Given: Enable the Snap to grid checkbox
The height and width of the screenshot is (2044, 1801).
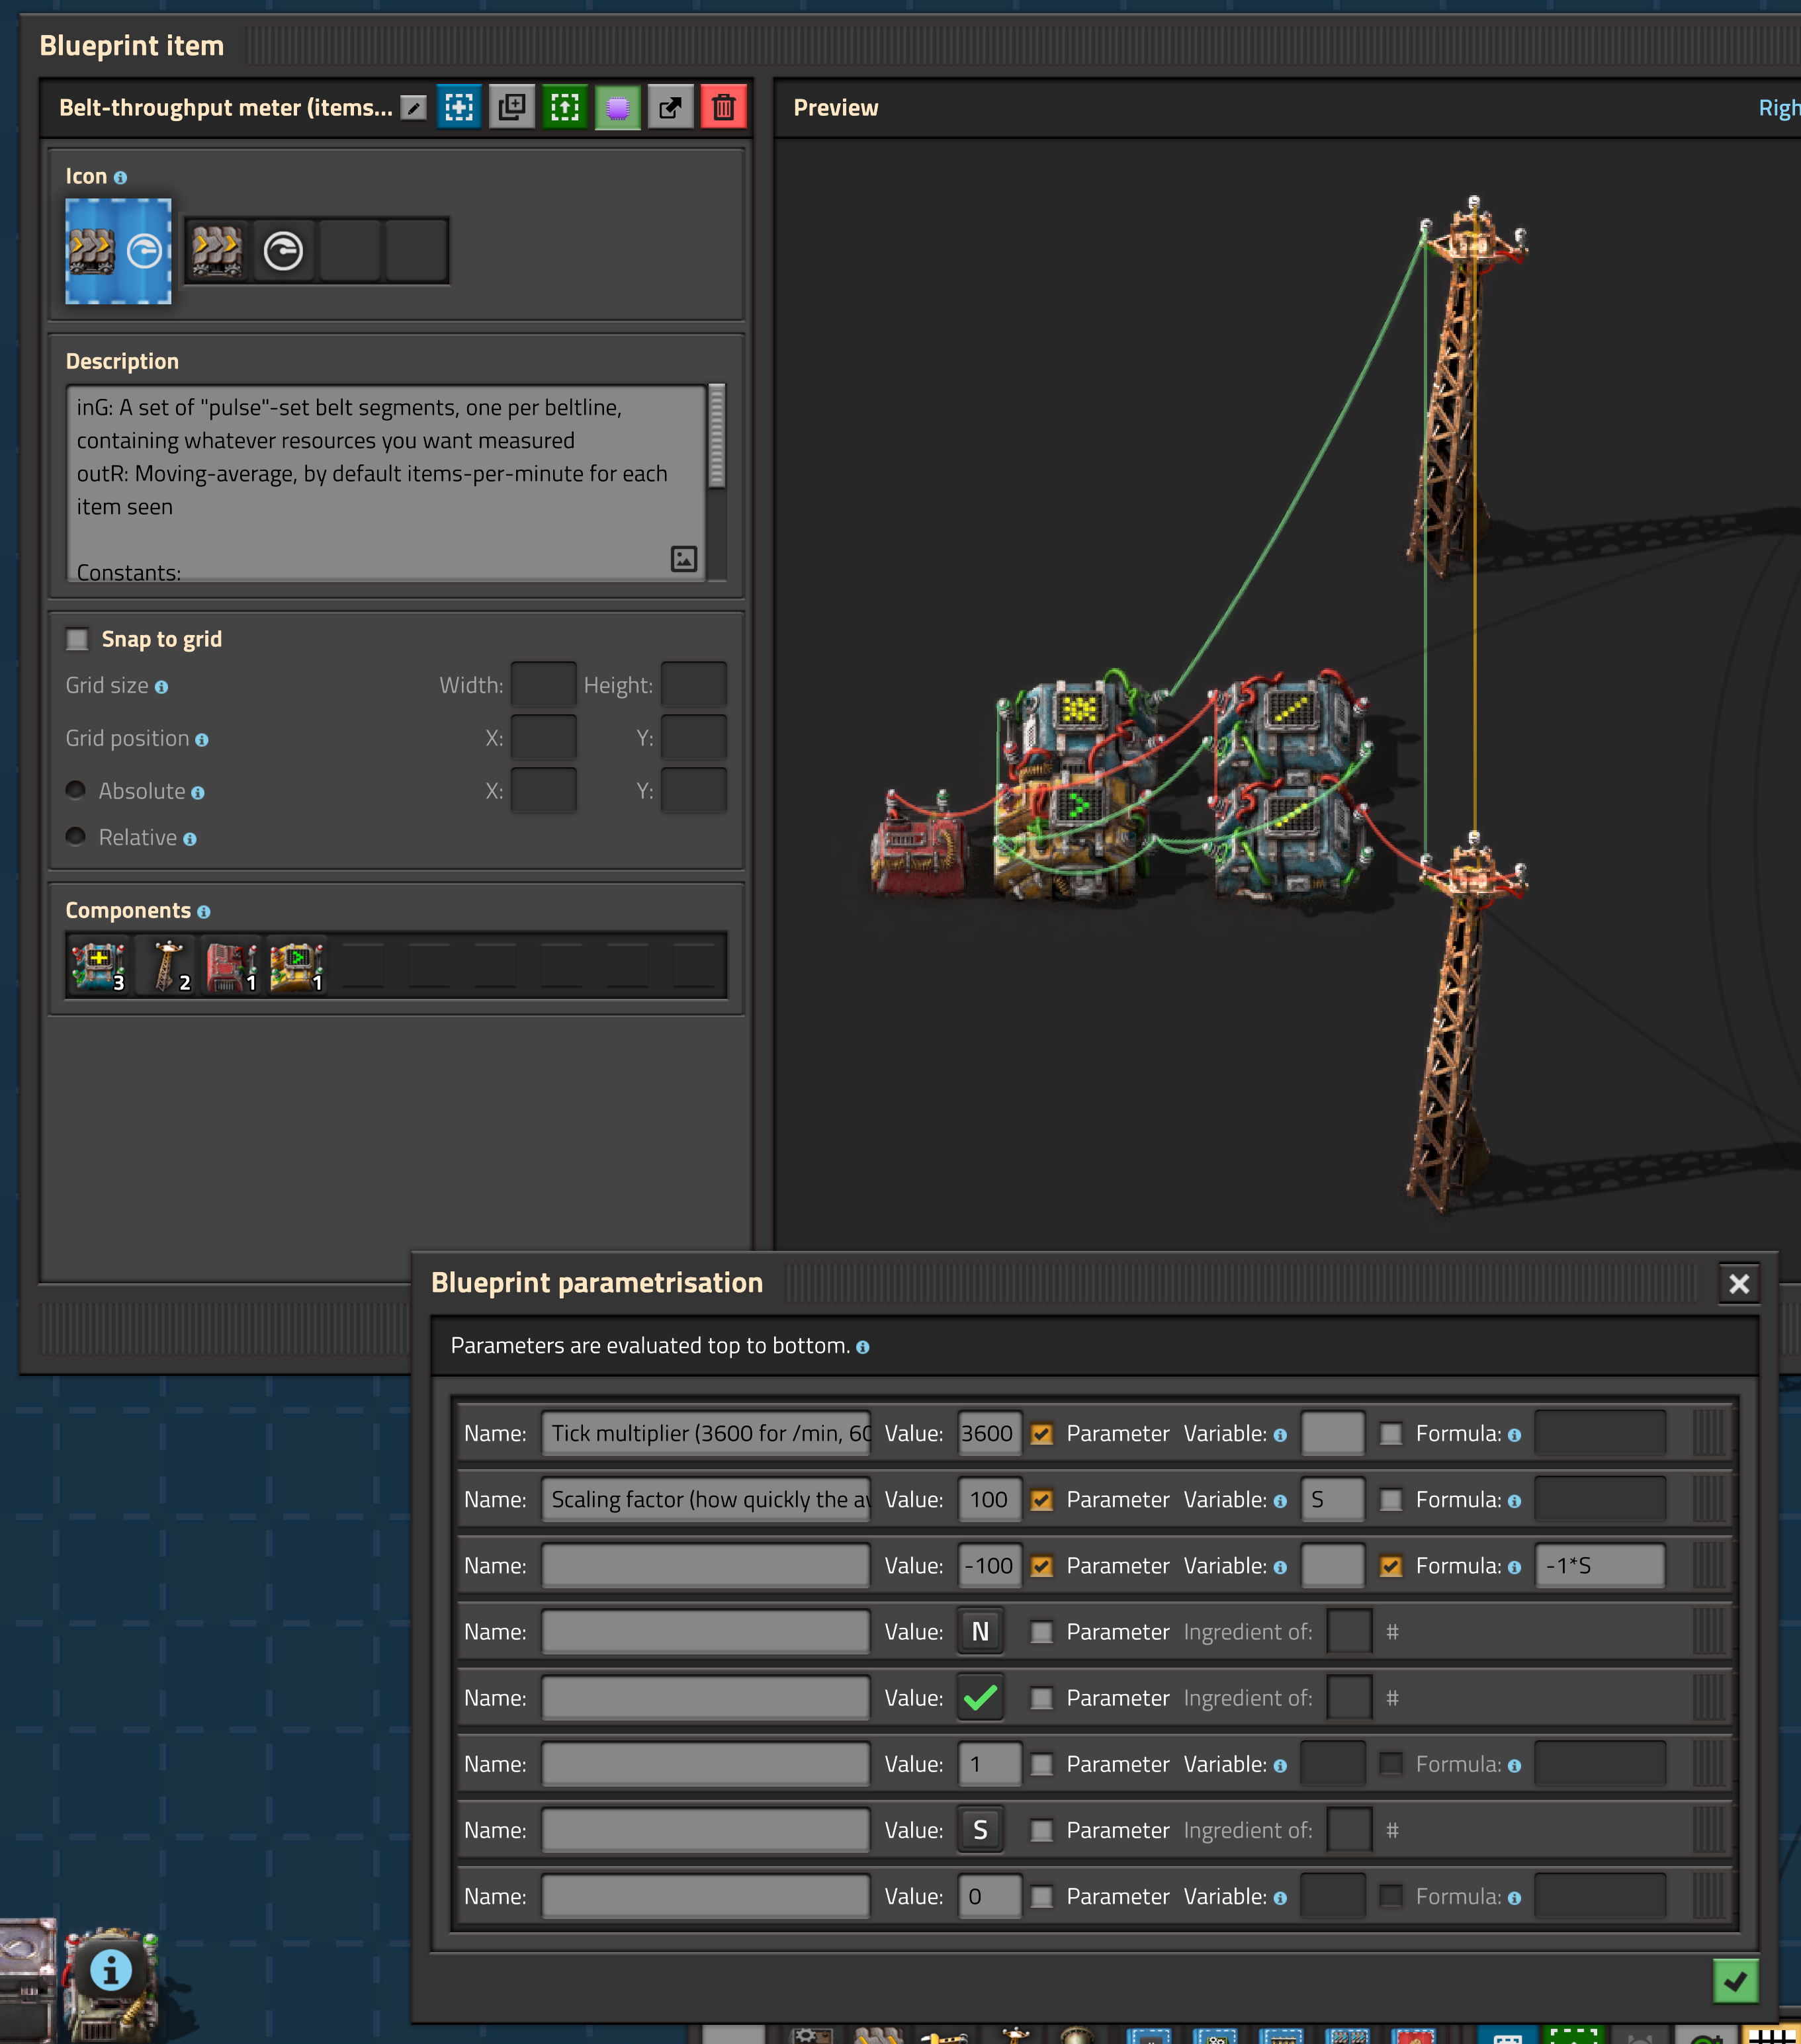Looking at the screenshot, I should 77,639.
